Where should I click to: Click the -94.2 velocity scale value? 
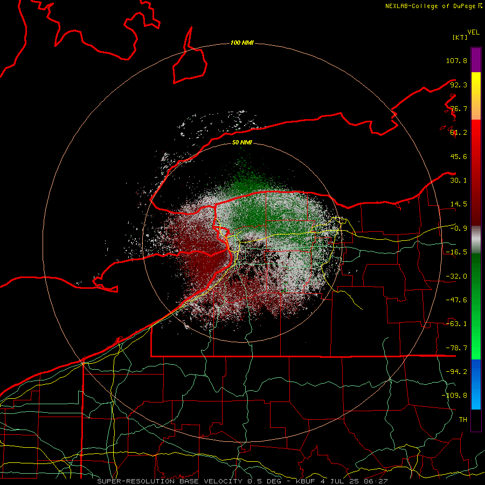click(x=456, y=372)
